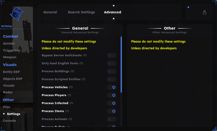The image size is (217, 131).
Task: Click the arrow marker beside Settings
Action: 4,114
